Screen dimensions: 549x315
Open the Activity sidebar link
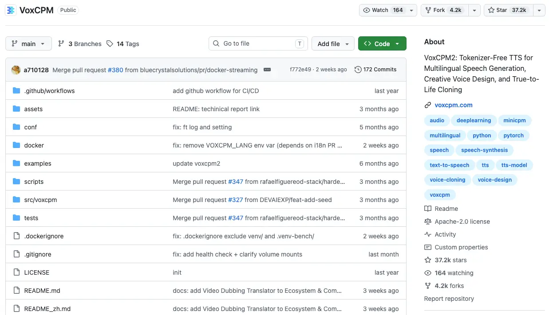coord(440,234)
